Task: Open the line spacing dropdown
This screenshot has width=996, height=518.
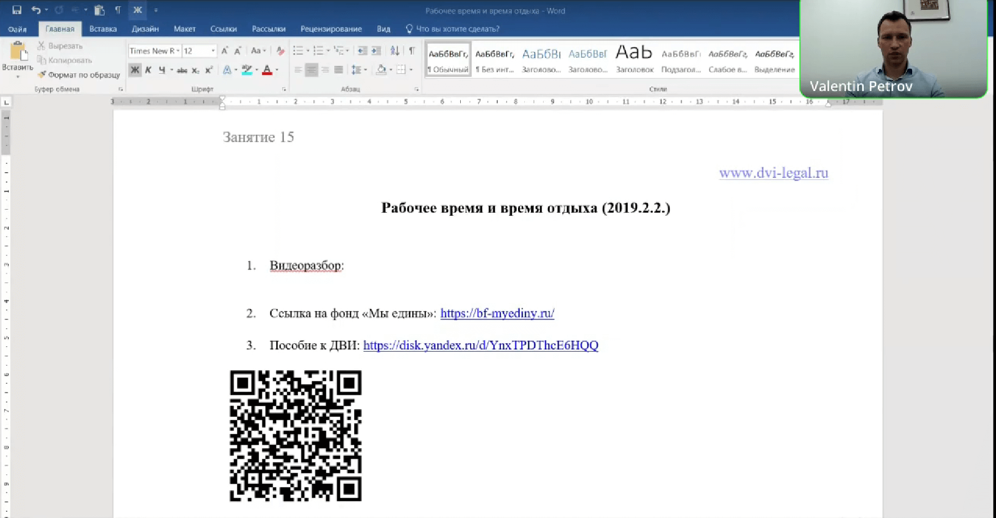Action: point(359,70)
